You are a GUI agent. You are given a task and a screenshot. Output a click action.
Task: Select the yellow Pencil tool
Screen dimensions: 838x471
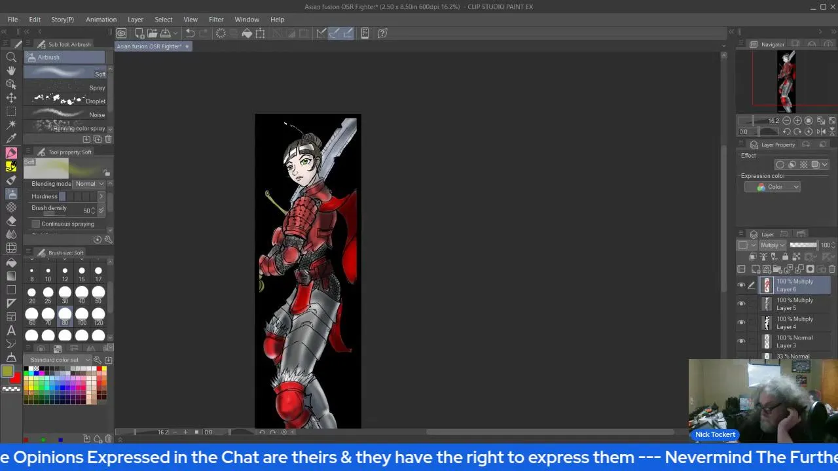pos(11,166)
